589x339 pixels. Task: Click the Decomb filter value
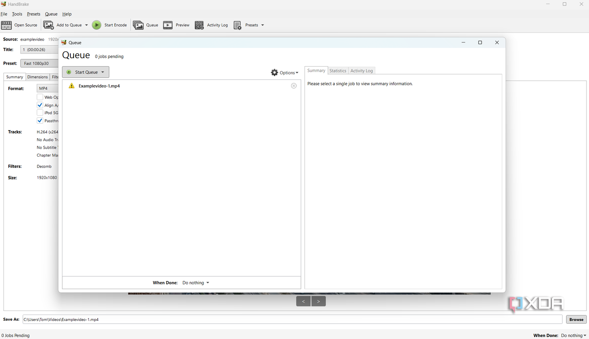(44, 166)
